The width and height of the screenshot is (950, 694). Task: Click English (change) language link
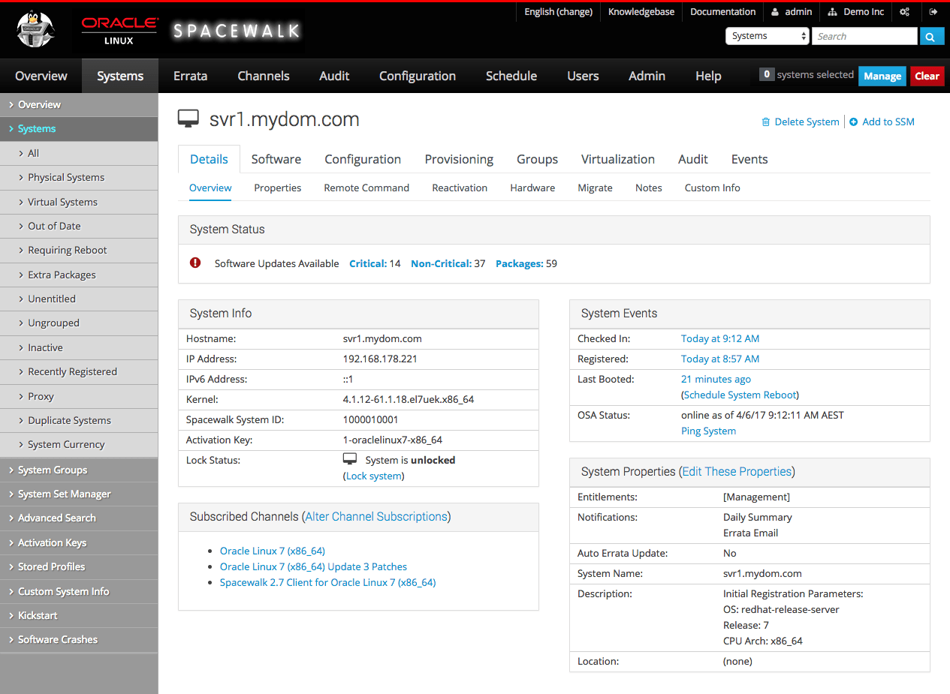pos(558,12)
